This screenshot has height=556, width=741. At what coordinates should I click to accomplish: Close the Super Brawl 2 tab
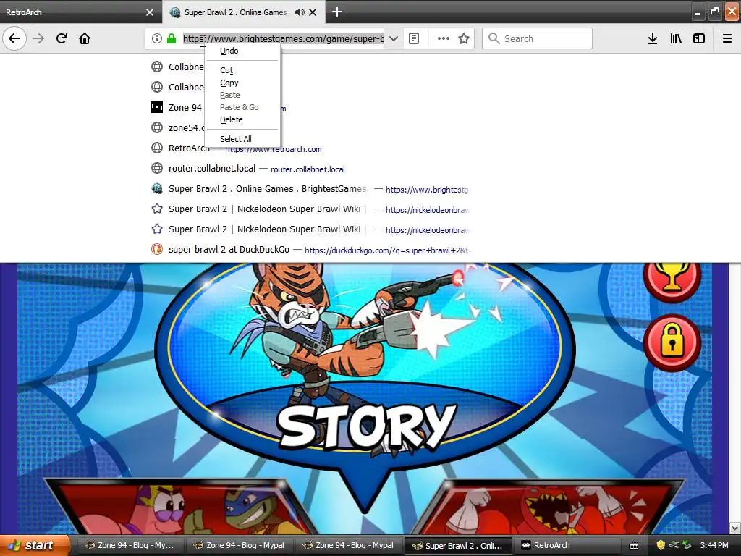click(x=313, y=12)
